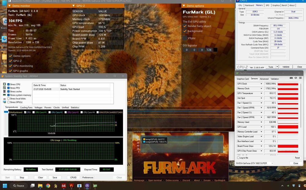Click the GPU-Z screenshot camera icon
306x190 pixels.
coord(291,78)
